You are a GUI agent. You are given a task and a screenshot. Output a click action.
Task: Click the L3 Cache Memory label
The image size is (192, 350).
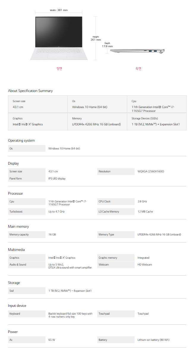pos(109,212)
